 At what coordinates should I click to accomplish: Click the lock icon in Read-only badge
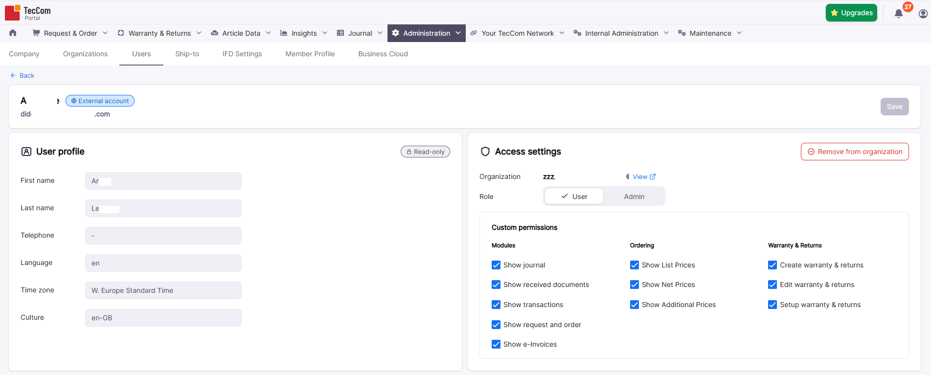click(409, 152)
